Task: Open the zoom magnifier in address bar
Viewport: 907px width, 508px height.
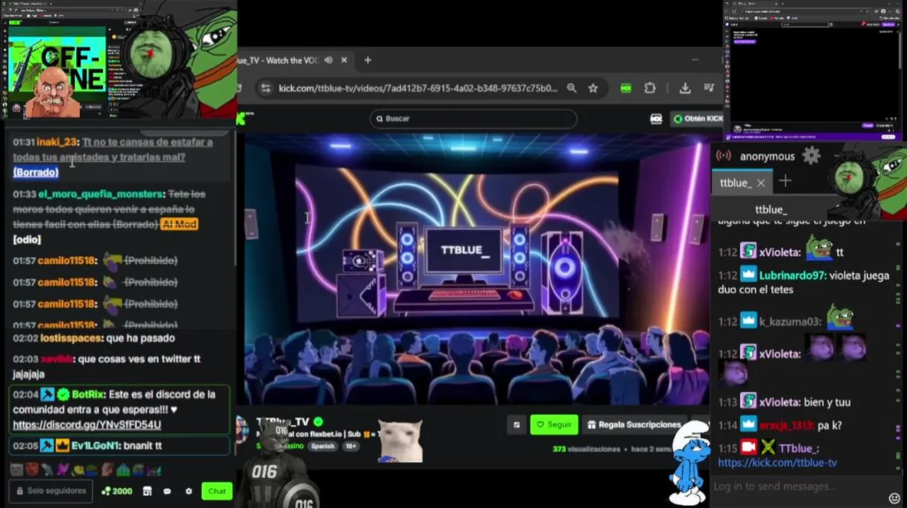Action: (571, 88)
